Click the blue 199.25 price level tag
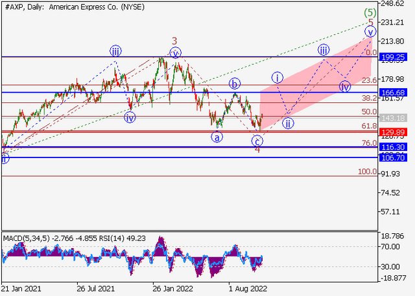The width and height of the screenshot is (415, 296). [x=393, y=57]
